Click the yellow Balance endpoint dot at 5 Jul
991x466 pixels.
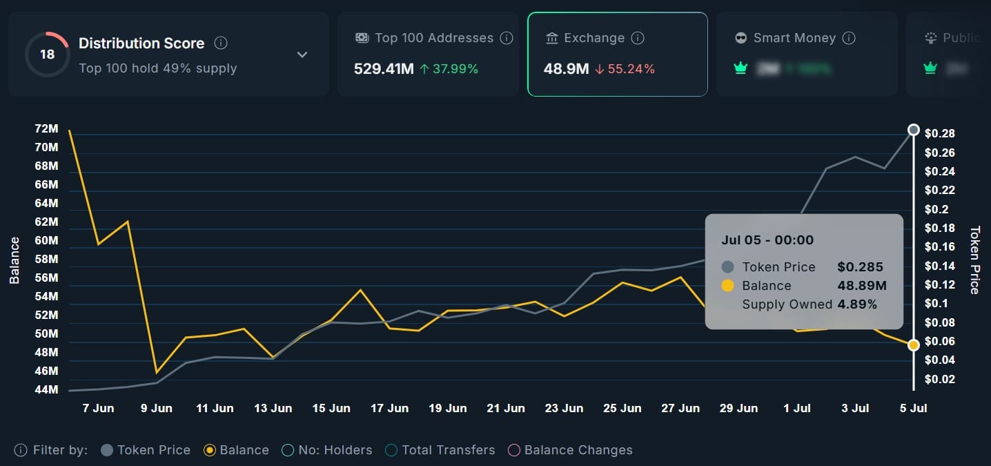click(x=913, y=344)
